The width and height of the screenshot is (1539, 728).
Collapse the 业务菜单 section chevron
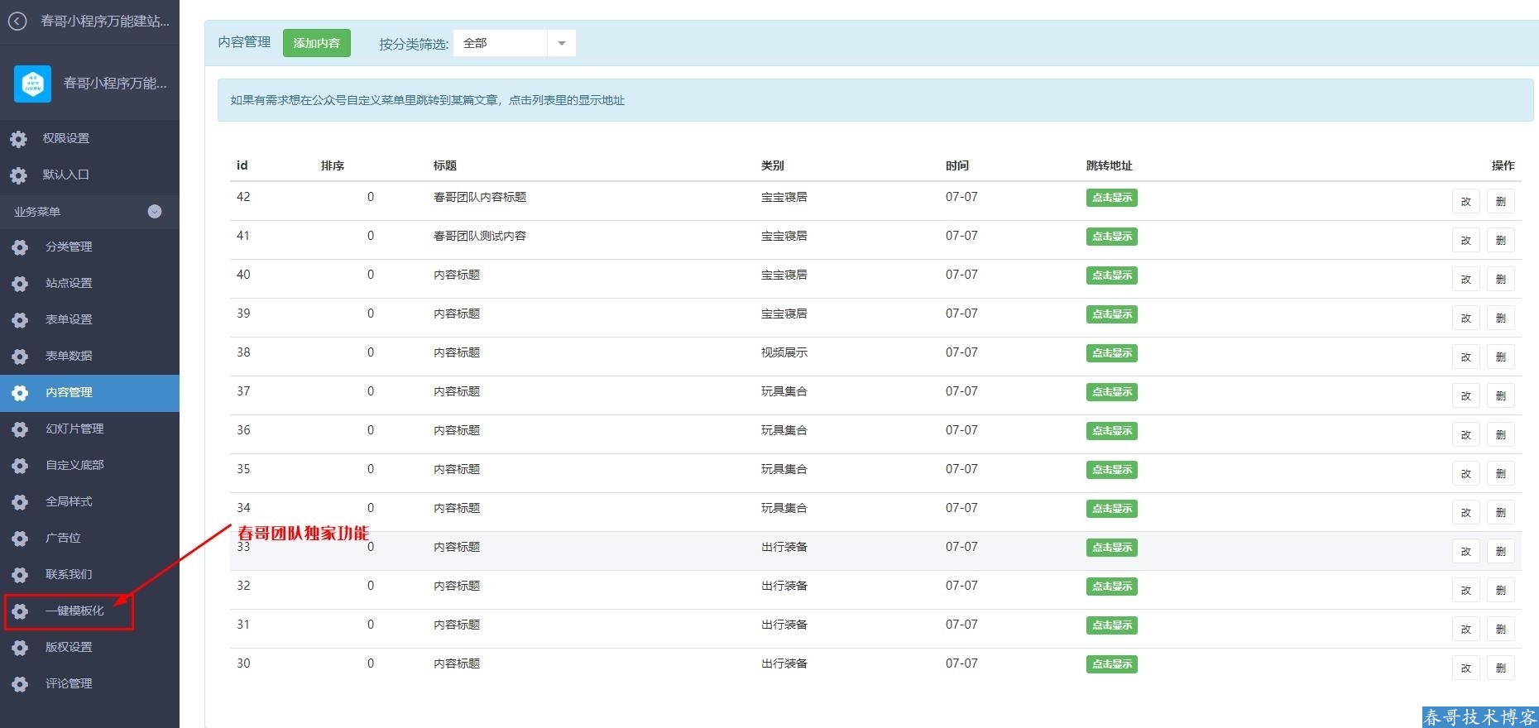[x=155, y=212]
